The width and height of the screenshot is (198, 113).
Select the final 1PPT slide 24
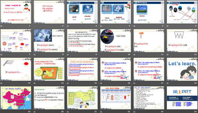(182, 98)
